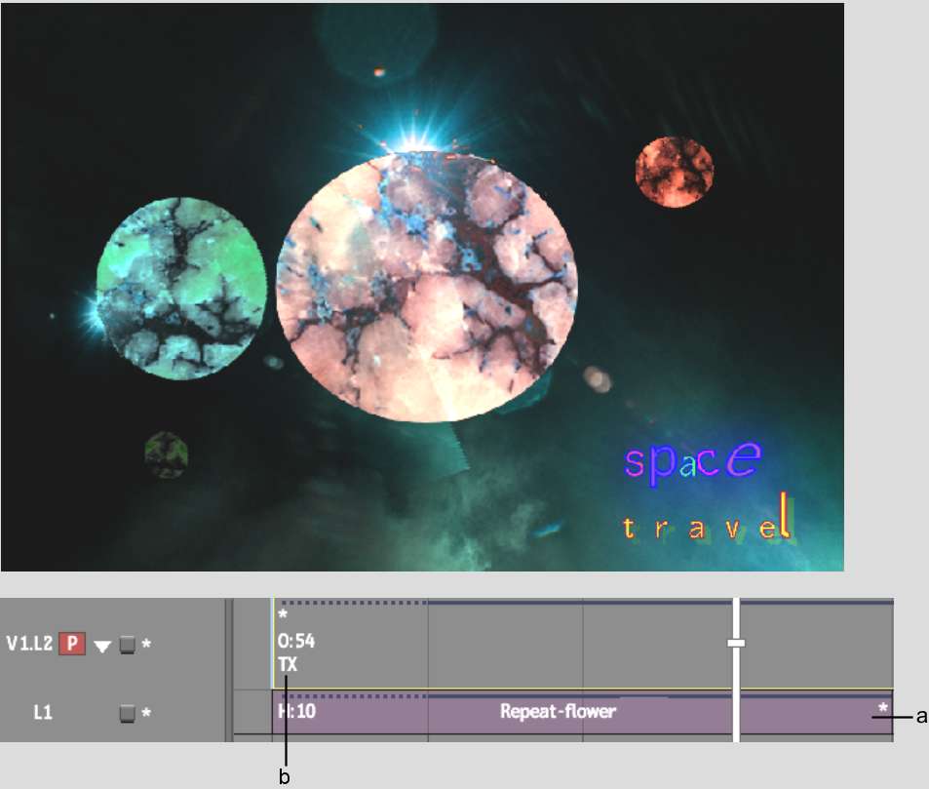This screenshot has height=789, width=929.
Task: Click the asterisk at the Repeat-flower clip end
Action: coord(882,709)
